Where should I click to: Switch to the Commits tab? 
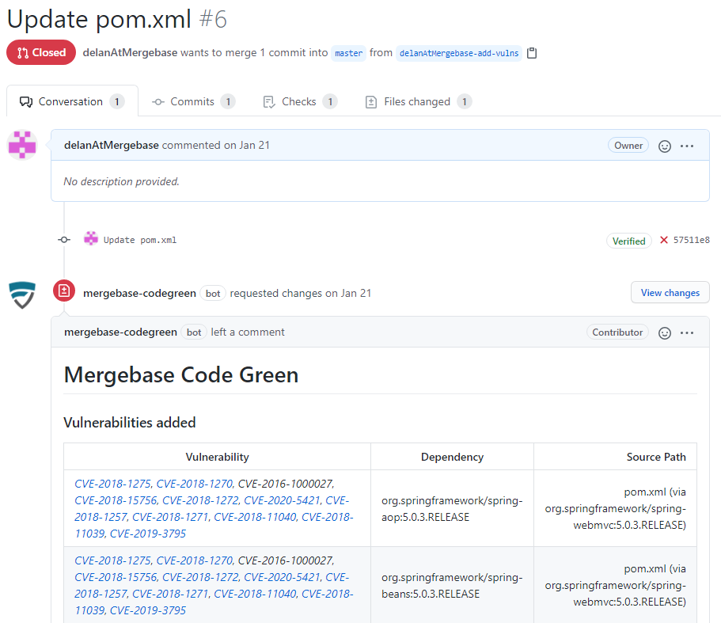coord(193,101)
